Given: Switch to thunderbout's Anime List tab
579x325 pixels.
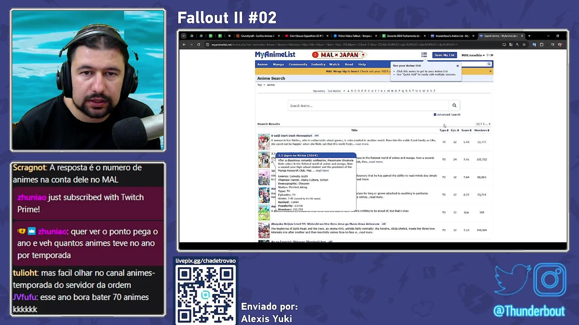Looking at the screenshot, I should [x=451, y=36].
